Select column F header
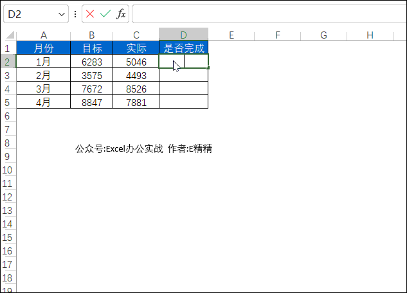Viewport: 407px width, 293px height. (278, 35)
